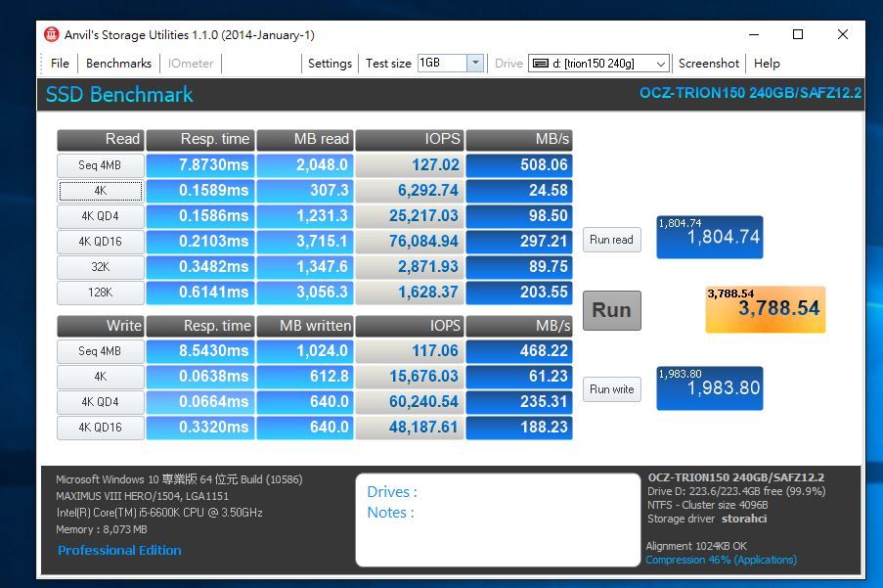Click the read 4K QD16 IOPS value 76,084.94
Image resolution: width=883 pixels, height=588 pixels.
[x=410, y=241]
